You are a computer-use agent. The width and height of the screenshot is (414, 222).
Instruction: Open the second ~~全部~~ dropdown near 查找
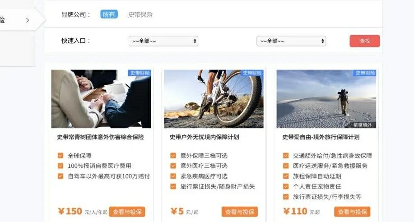coord(291,41)
